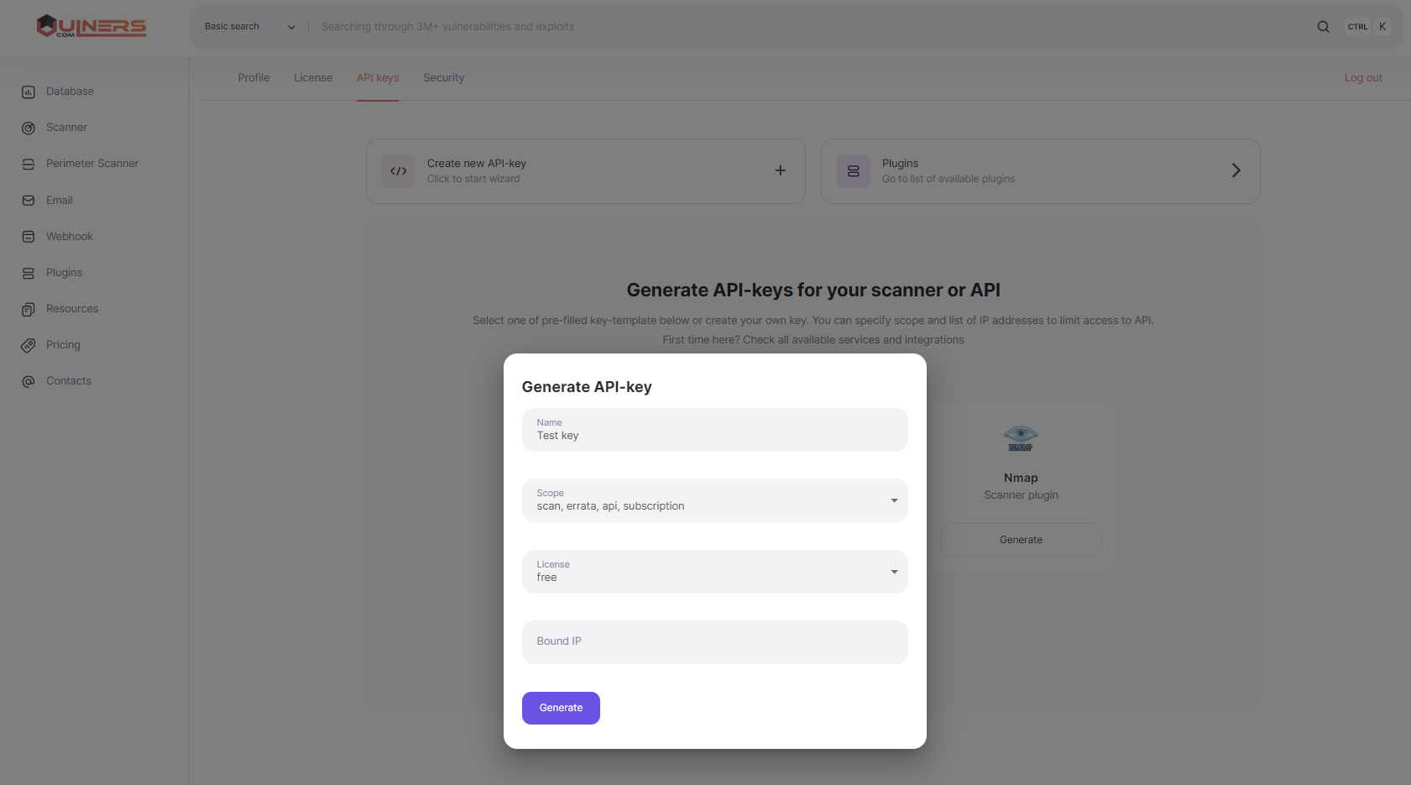Screen dimensions: 1411x785
Task: Click the Bound IP input field
Action: (x=714, y=642)
